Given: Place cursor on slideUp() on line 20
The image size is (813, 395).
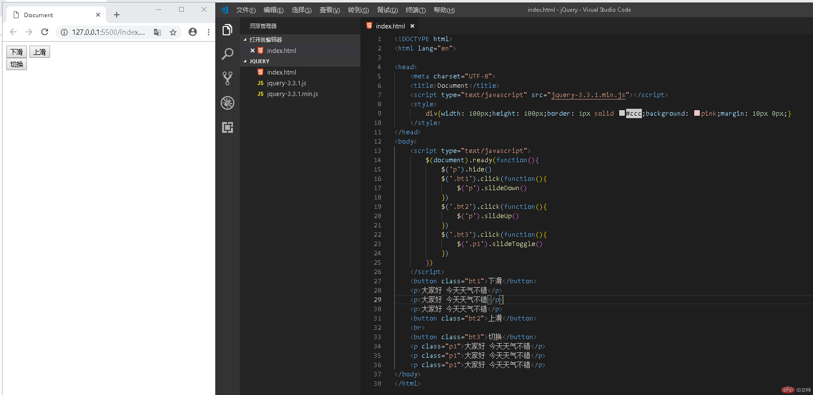Looking at the screenshot, I should (501, 216).
